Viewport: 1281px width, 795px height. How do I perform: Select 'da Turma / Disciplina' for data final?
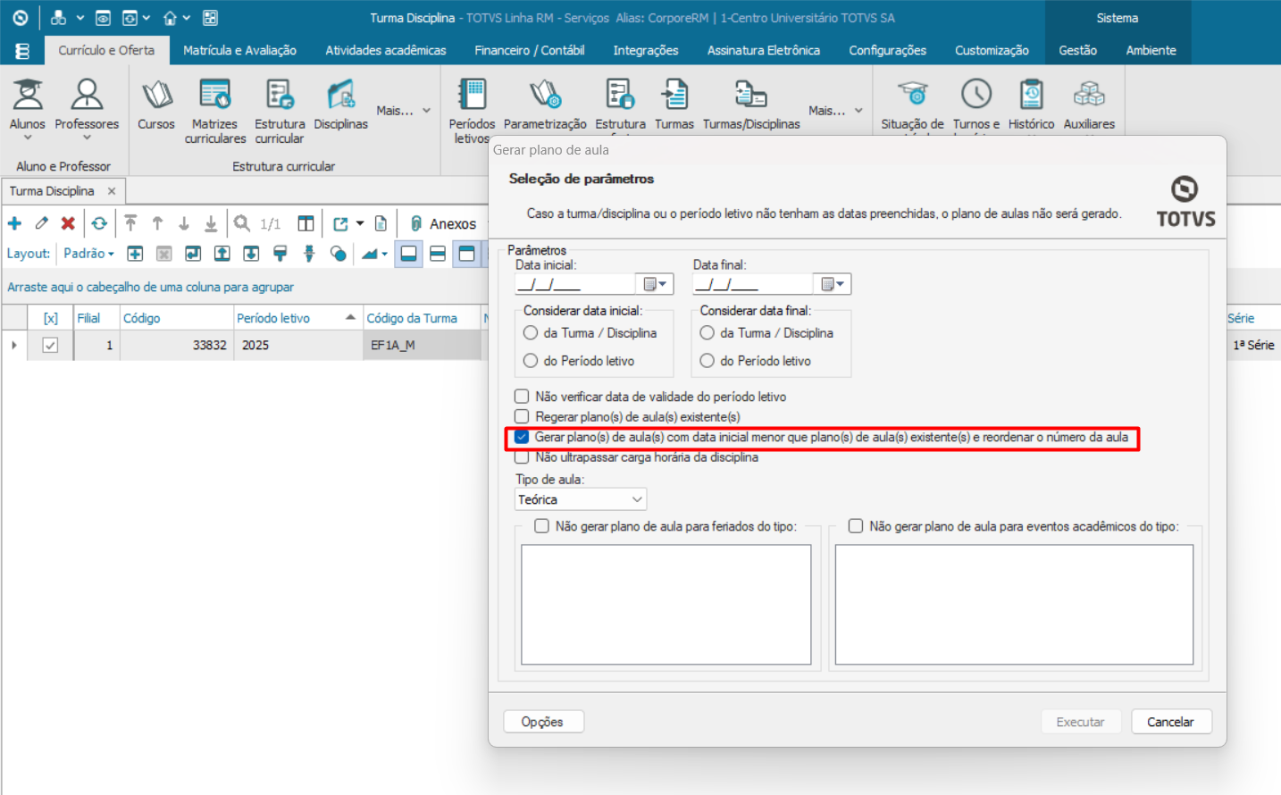[x=707, y=333]
